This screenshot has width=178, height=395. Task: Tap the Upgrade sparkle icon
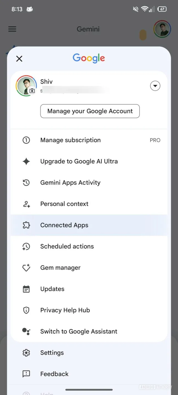click(x=26, y=161)
